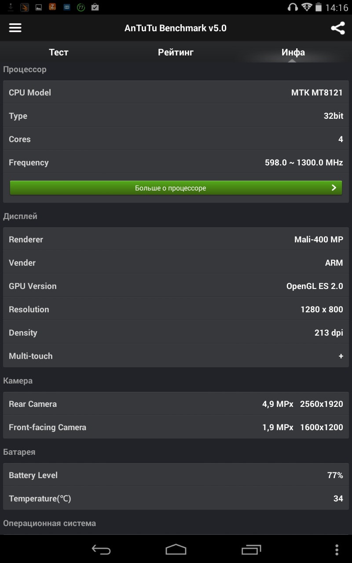
Task: Tap the CPU Model row
Action: (x=176, y=92)
